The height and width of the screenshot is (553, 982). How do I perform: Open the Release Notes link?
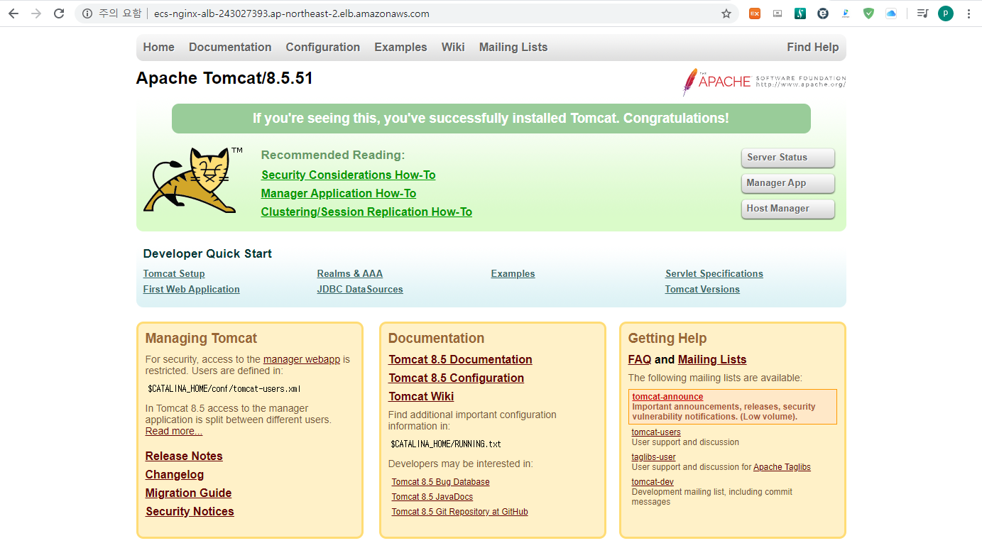pos(184,456)
